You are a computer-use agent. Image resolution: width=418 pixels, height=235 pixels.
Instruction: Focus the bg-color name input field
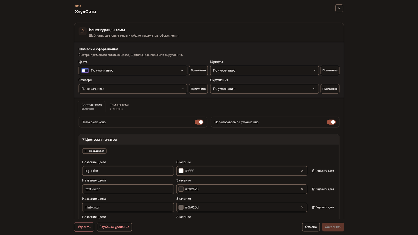(128, 171)
